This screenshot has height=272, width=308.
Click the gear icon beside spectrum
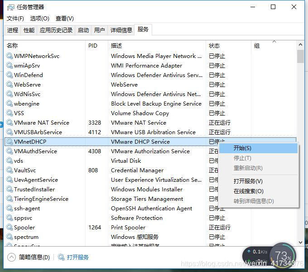(10, 237)
